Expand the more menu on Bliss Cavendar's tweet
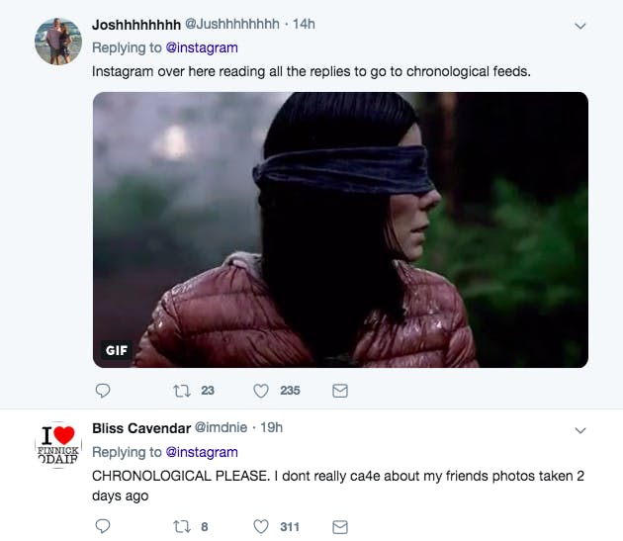The height and width of the screenshot is (541, 623). click(x=580, y=430)
